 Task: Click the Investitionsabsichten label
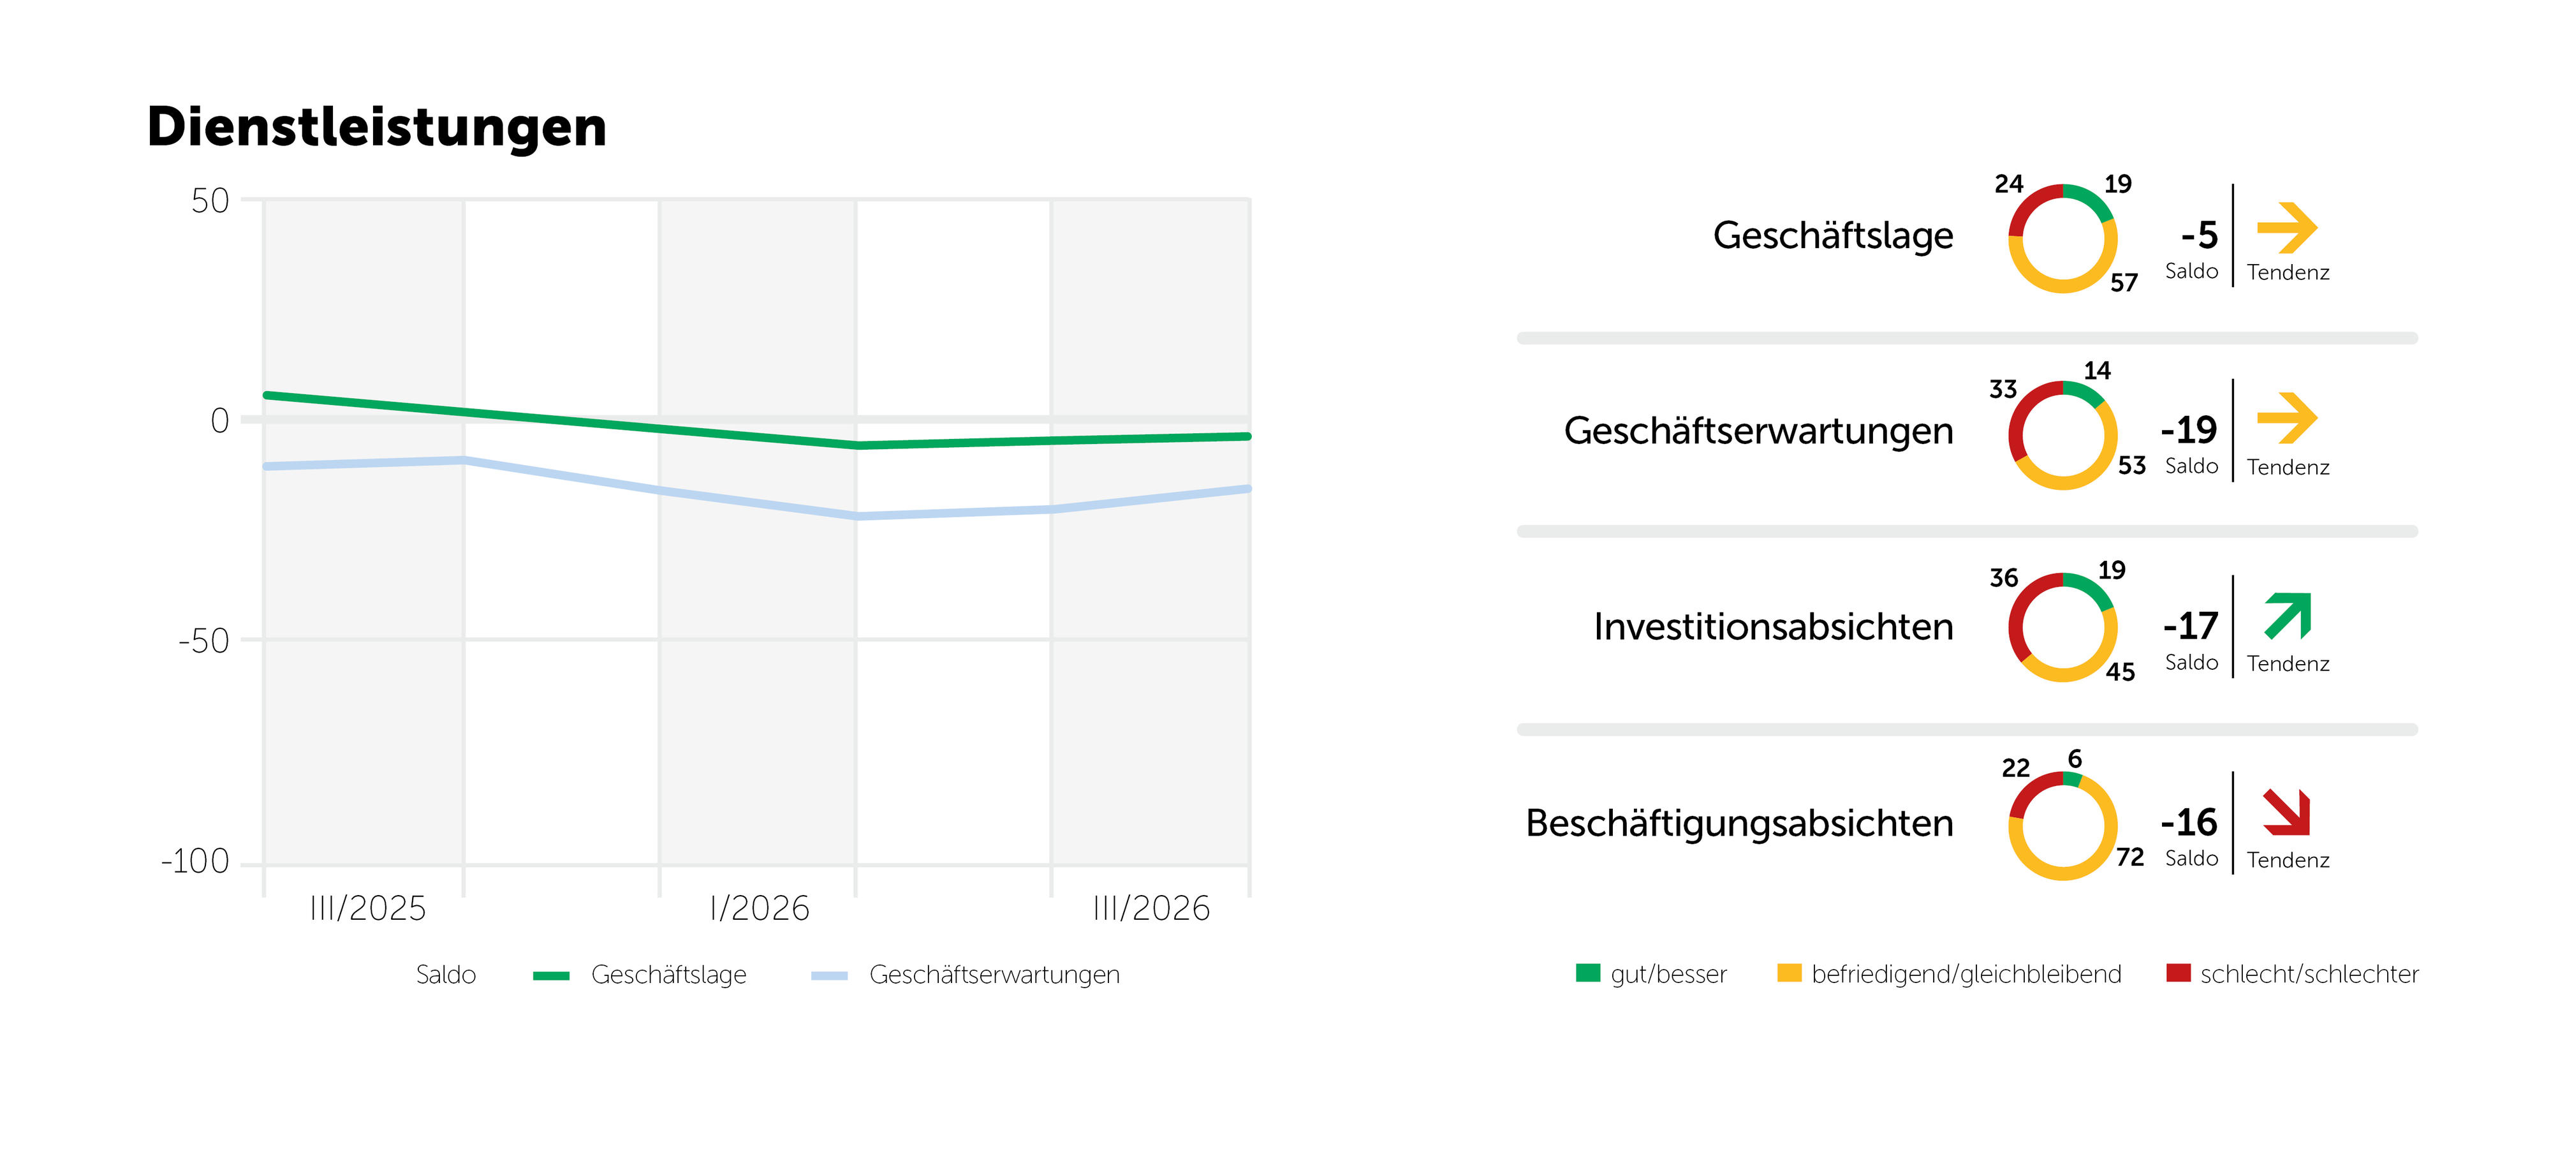1773,626
